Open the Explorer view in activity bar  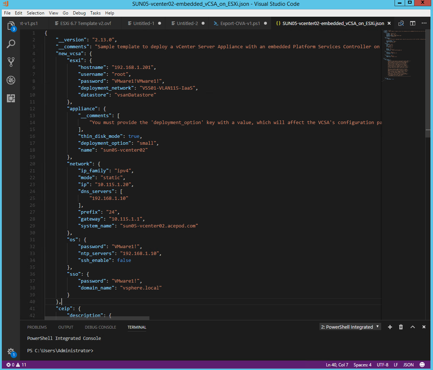pyautogui.click(x=11, y=26)
